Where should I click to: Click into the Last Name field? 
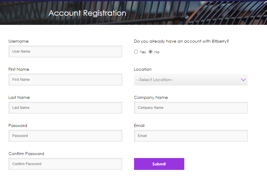(65, 108)
